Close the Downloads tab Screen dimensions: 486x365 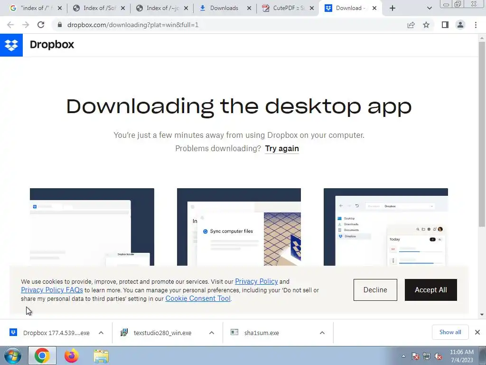249,8
